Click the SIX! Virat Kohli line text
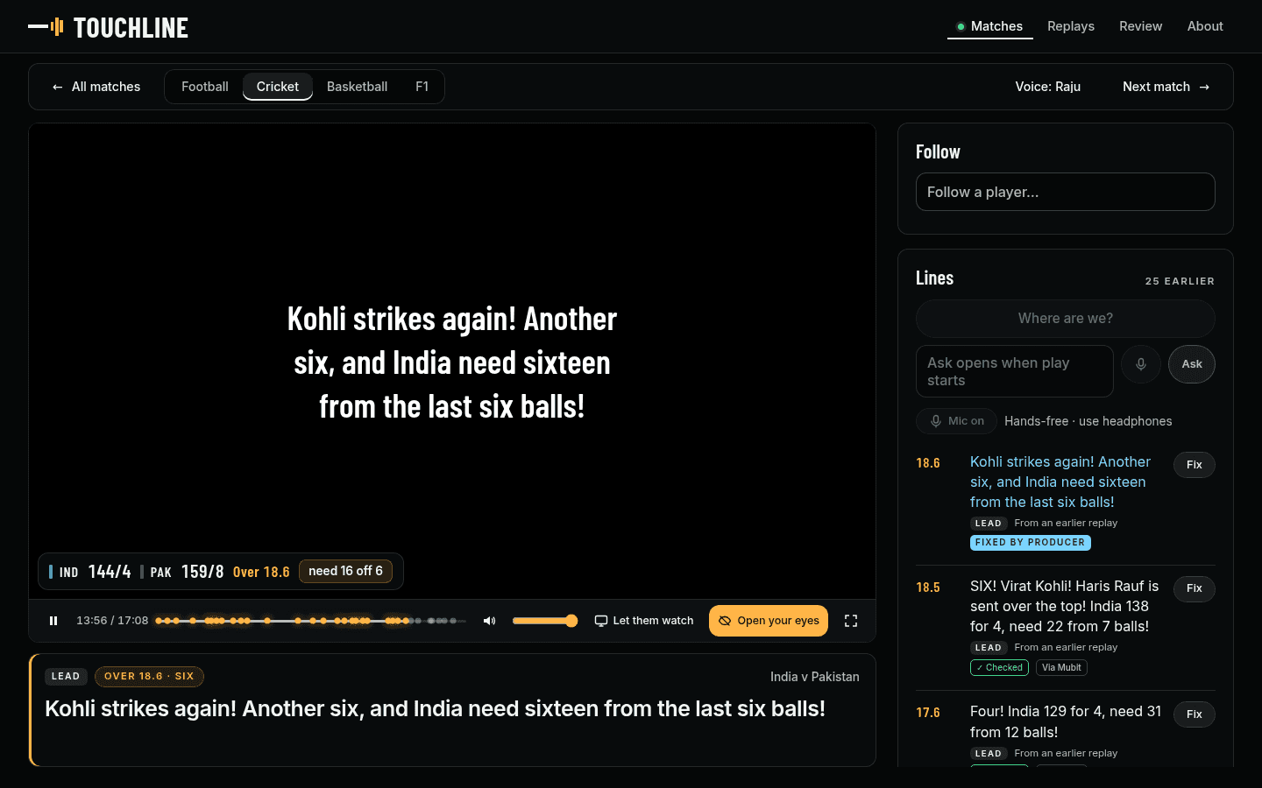Image resolution: width=1262 pixels, height=788 pixels. coord(1064,606)
